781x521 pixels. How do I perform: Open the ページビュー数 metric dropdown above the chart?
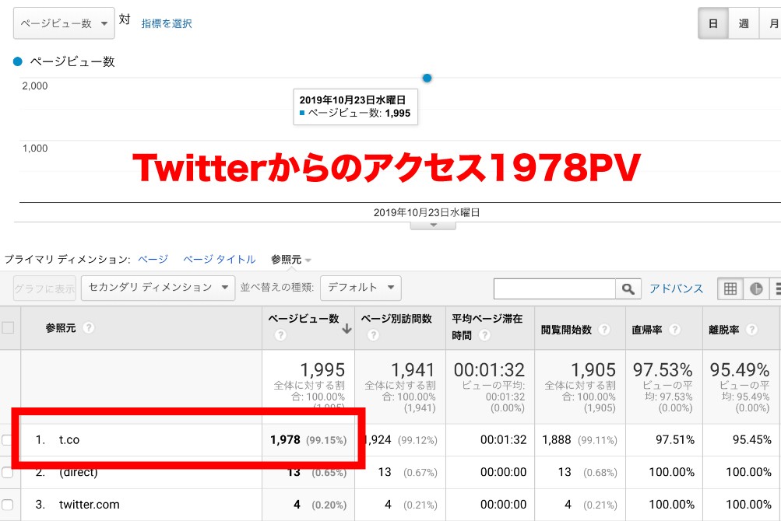(64, 23)
